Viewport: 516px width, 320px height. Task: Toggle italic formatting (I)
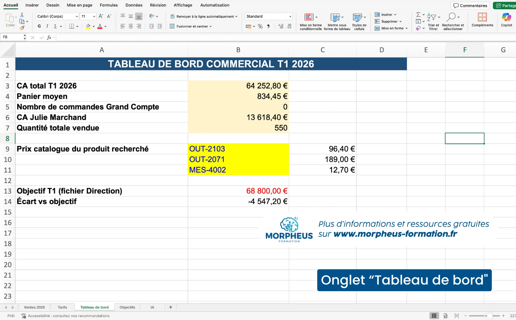tap(47, 26)
